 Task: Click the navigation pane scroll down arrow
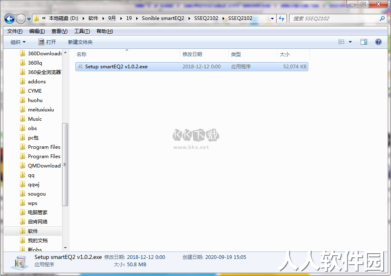(x=65, y=248)
